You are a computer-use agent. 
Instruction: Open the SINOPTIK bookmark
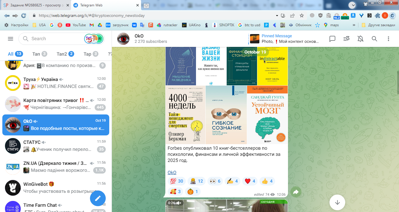click(223, 25)
